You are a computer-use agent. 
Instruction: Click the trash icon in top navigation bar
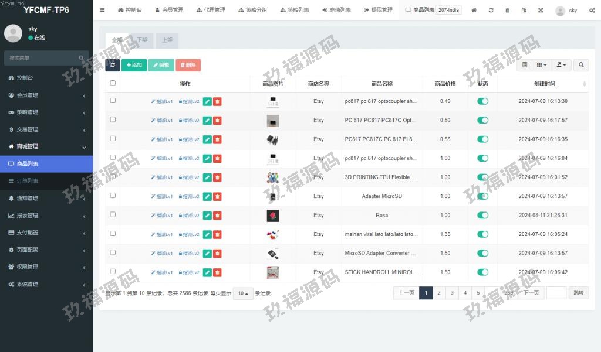[508, 10]
